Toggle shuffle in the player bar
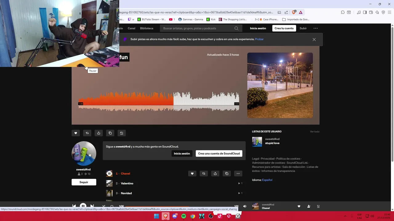Screen dimensions: 394x221 coord(103,206)
